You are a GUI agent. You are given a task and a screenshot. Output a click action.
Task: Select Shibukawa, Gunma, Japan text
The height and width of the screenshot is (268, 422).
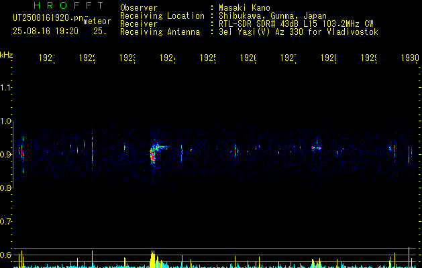tap(272, 16)
